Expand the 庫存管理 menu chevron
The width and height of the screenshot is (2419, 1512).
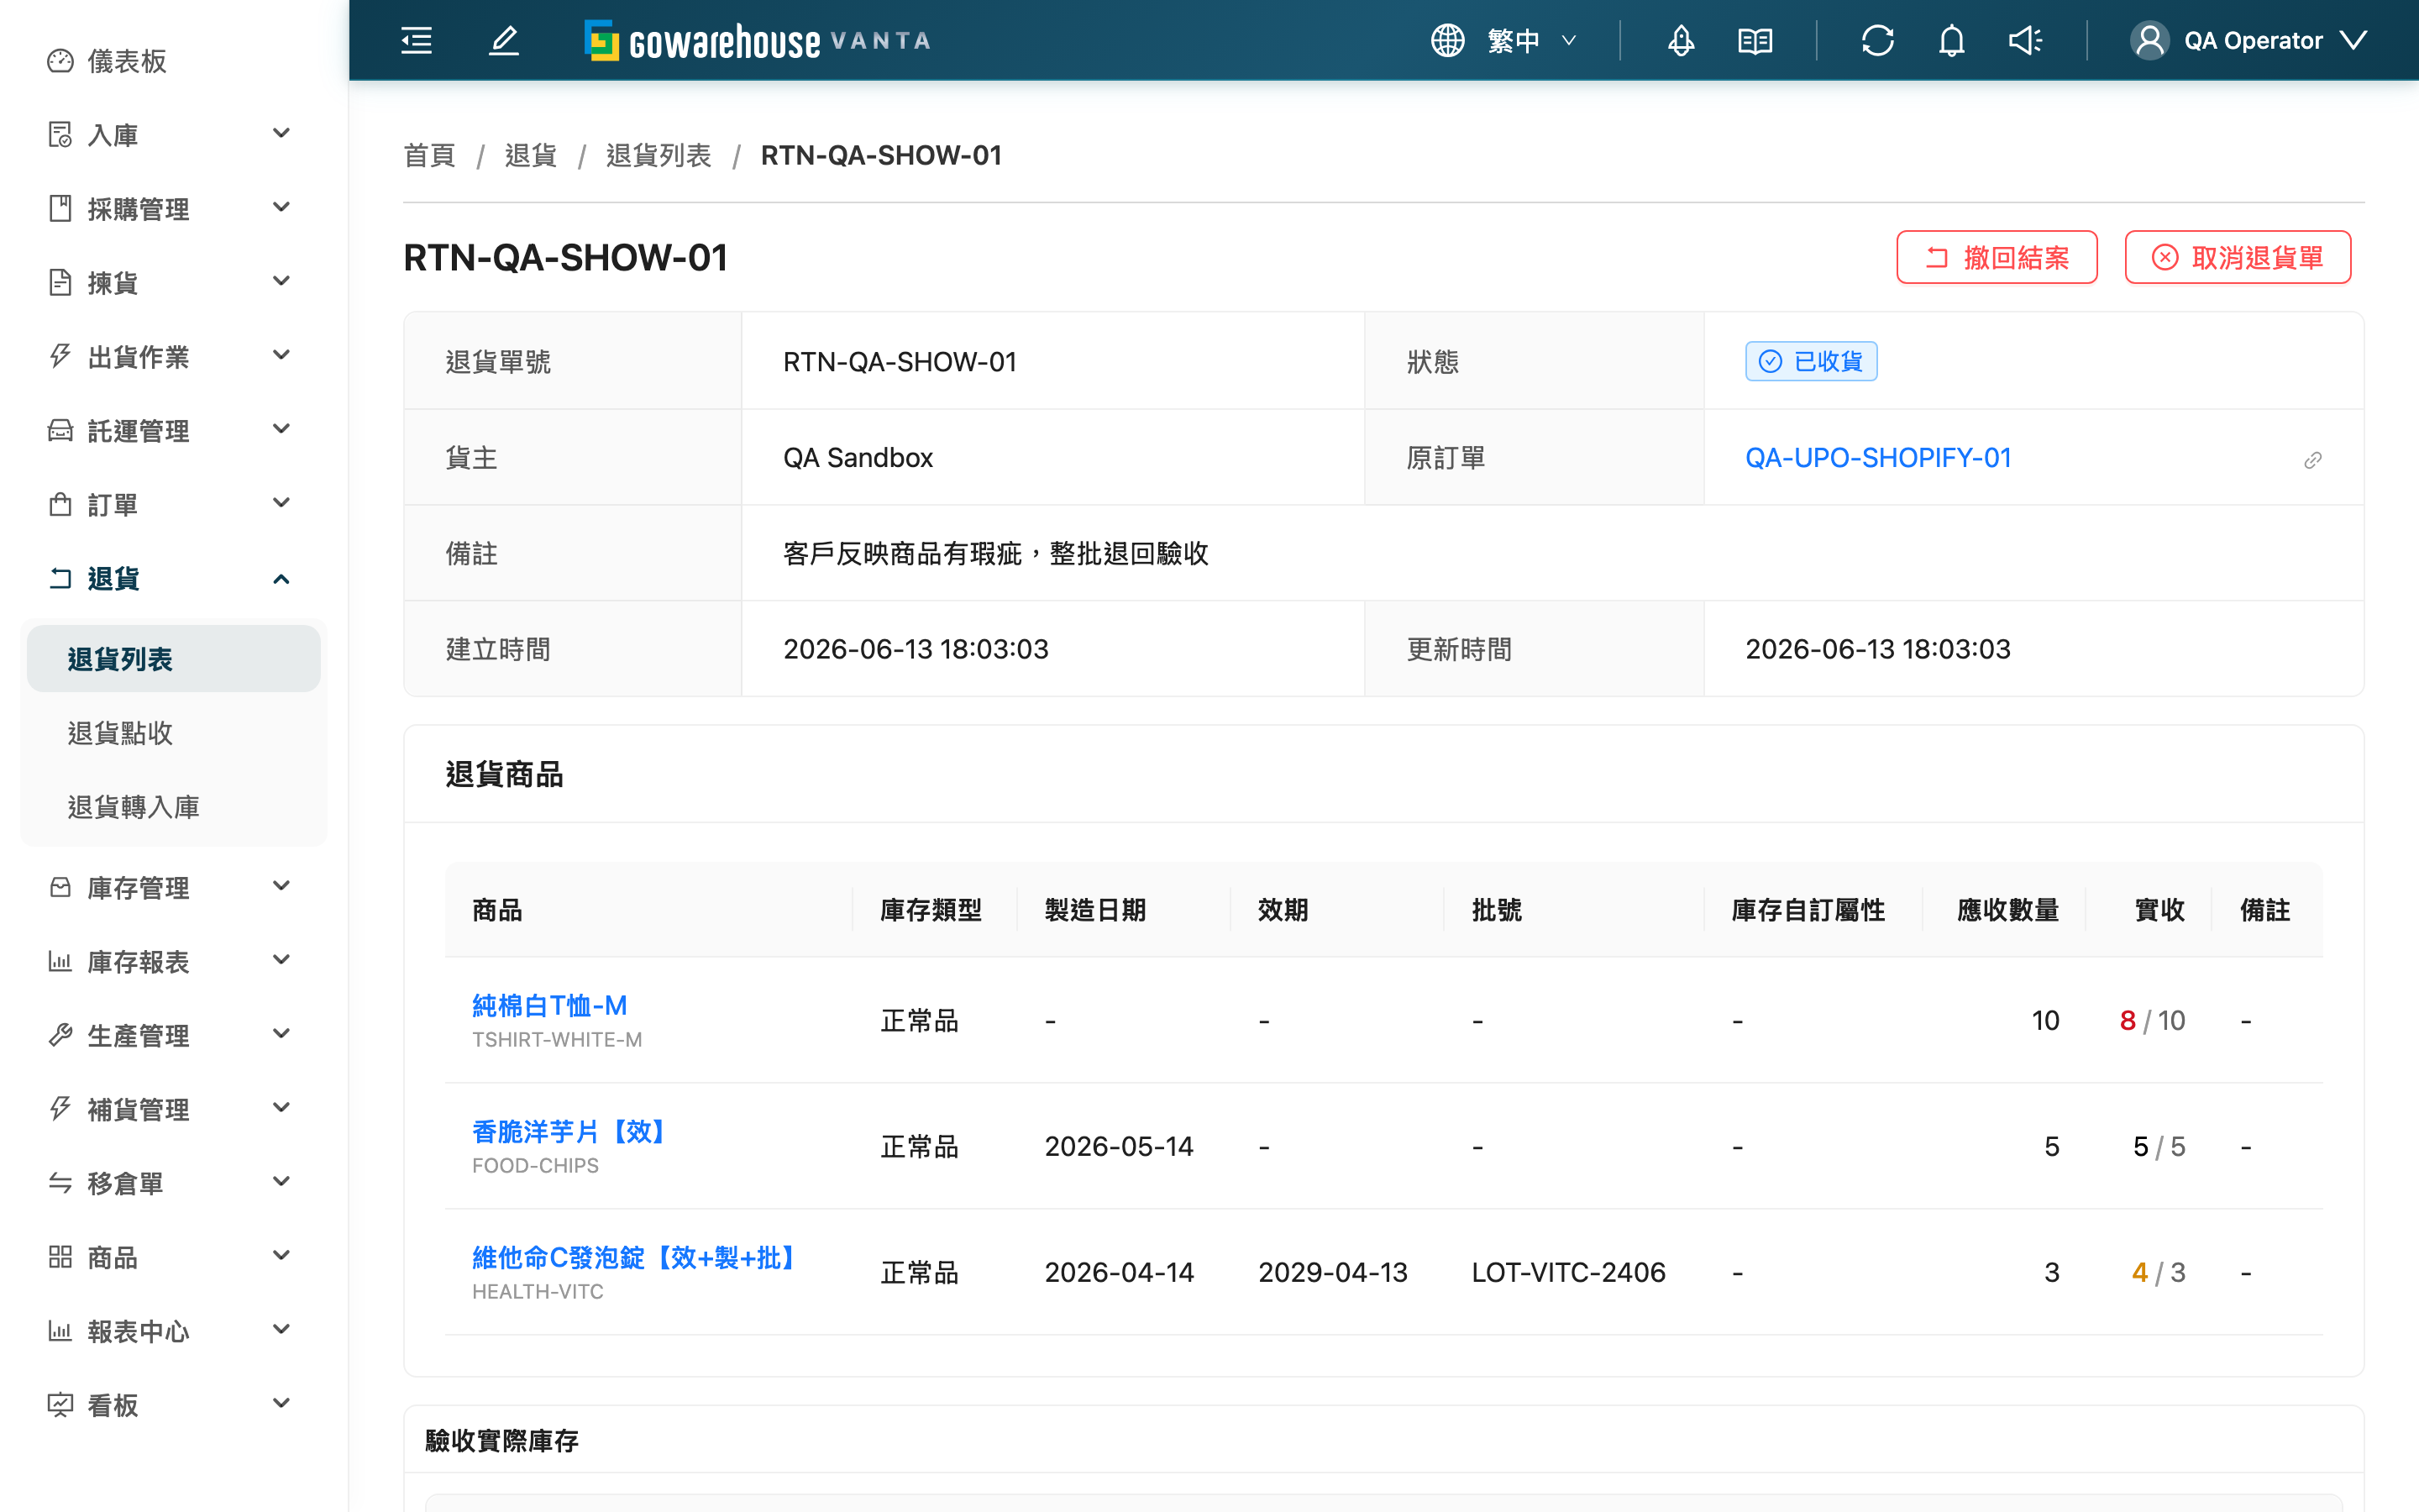(x=282, y=886)
